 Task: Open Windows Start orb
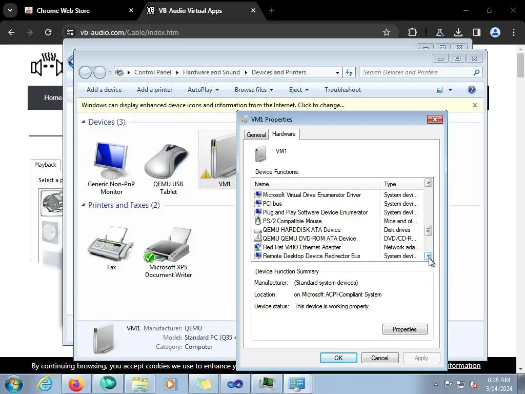(x=13, y=384)
